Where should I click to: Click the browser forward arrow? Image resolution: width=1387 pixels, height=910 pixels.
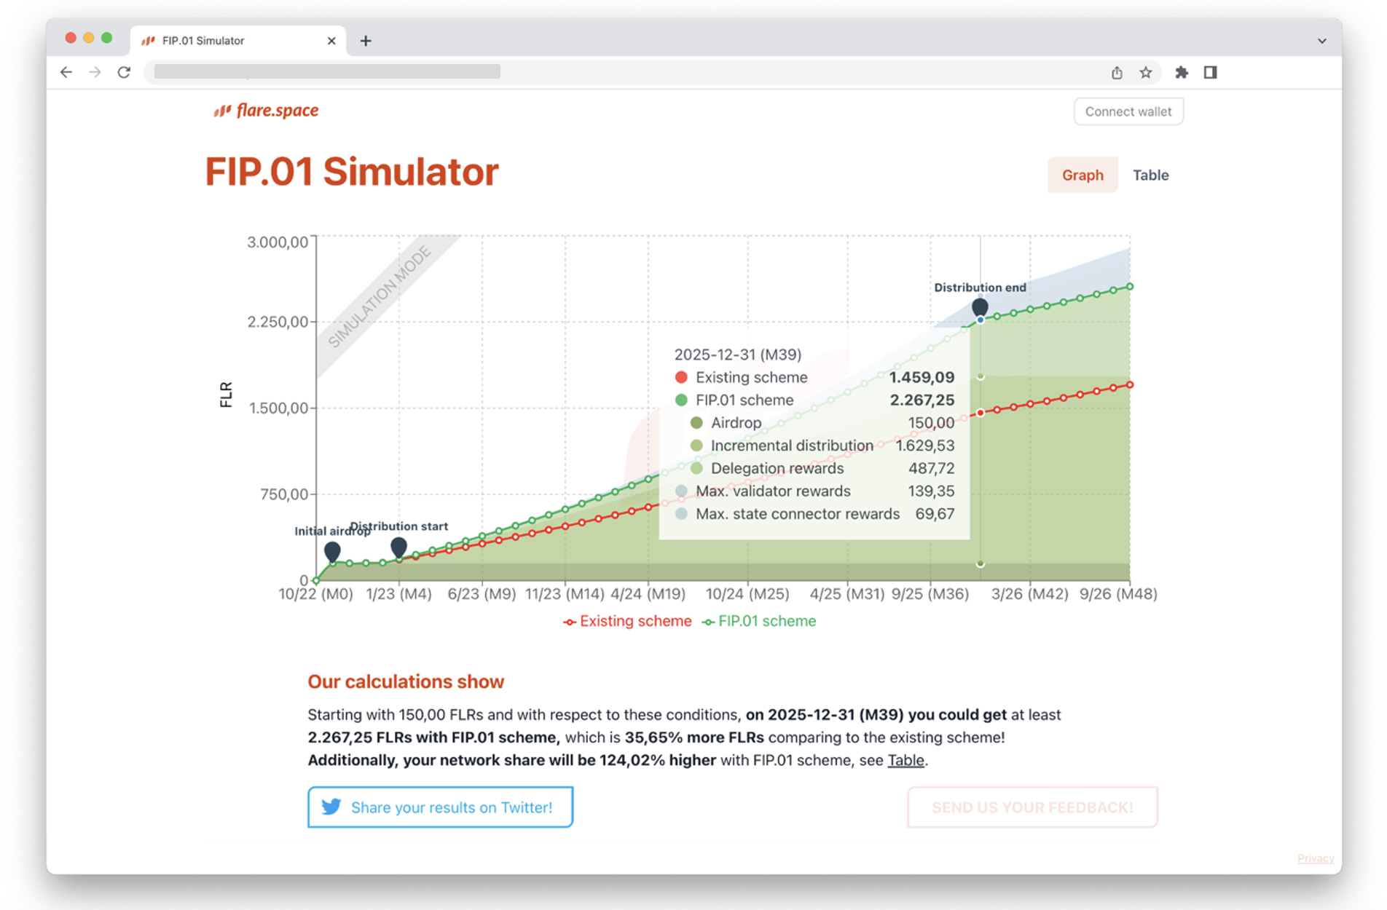[95, 72]
